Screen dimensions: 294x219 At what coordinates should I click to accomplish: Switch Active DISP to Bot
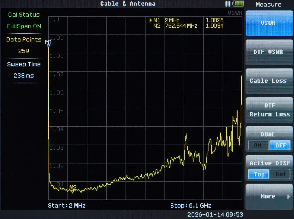(280, 174)
